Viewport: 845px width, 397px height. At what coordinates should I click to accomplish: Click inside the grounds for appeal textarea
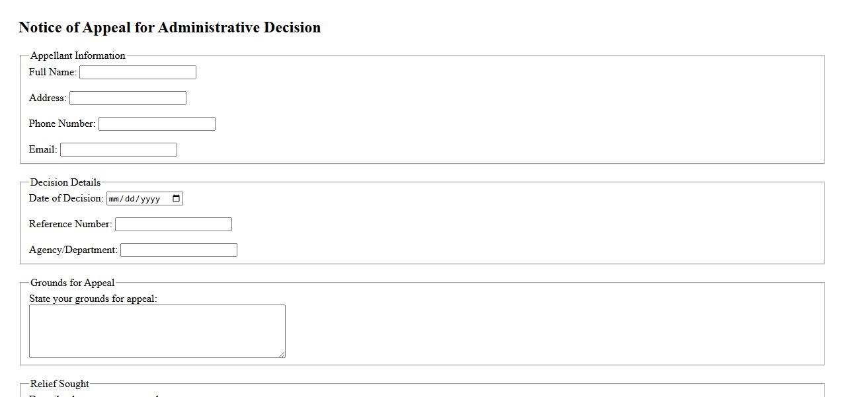[157, 331]
